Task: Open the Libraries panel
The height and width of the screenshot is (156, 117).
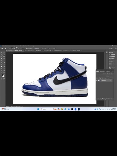Action: (112, 64)
